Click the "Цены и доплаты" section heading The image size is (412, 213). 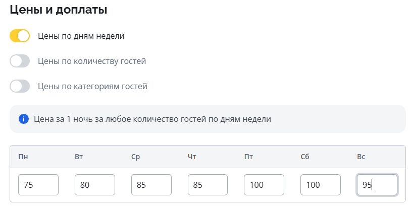pos(59,10)
